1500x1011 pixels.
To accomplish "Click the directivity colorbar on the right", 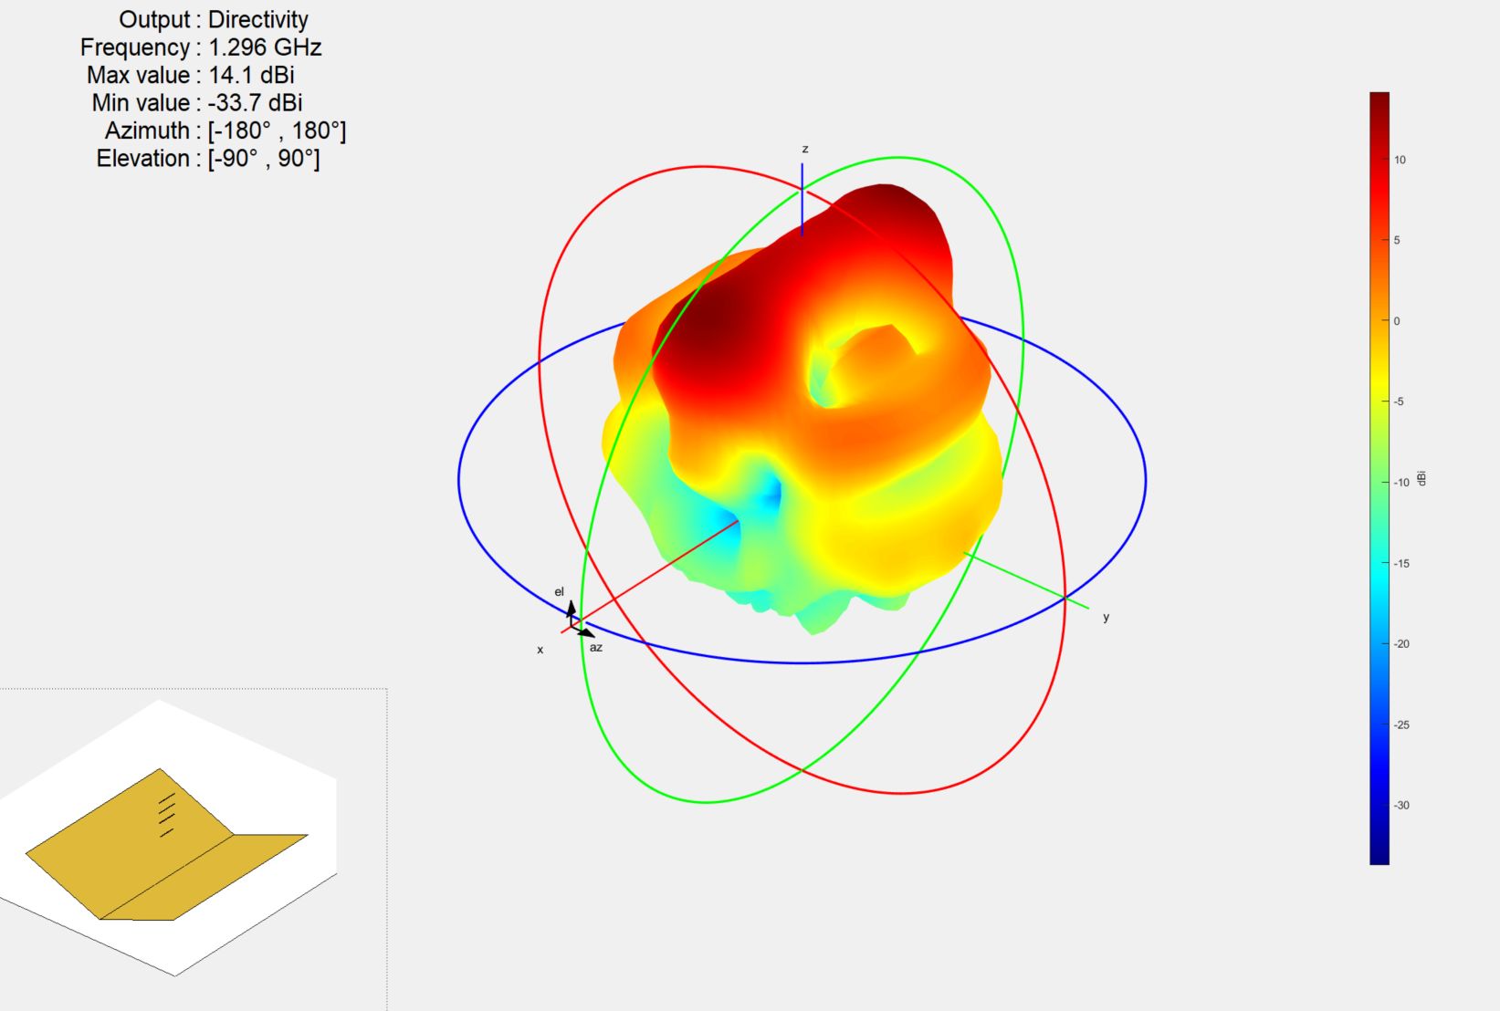I will coord(1379,478).
